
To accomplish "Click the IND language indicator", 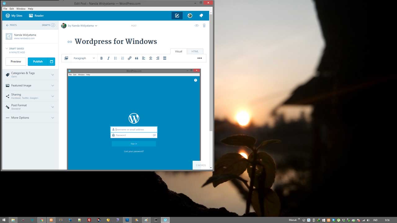I will [375, 220].
